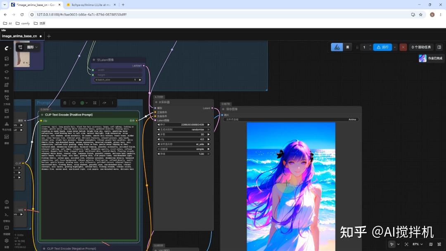This screenshot has width=446, height=251.
Task: Open the 0 active tasks queue button
Action: (x=421, y=47)
